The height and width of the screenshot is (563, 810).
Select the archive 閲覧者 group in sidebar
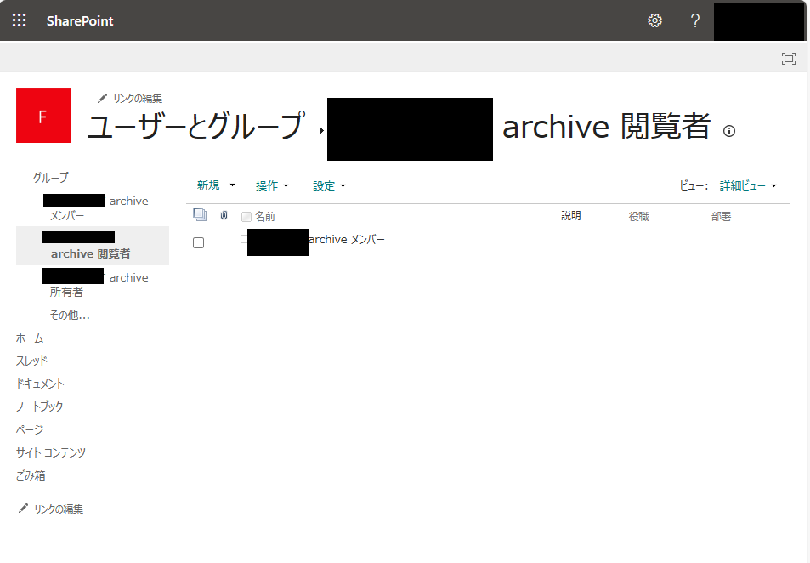click(93, 246)
